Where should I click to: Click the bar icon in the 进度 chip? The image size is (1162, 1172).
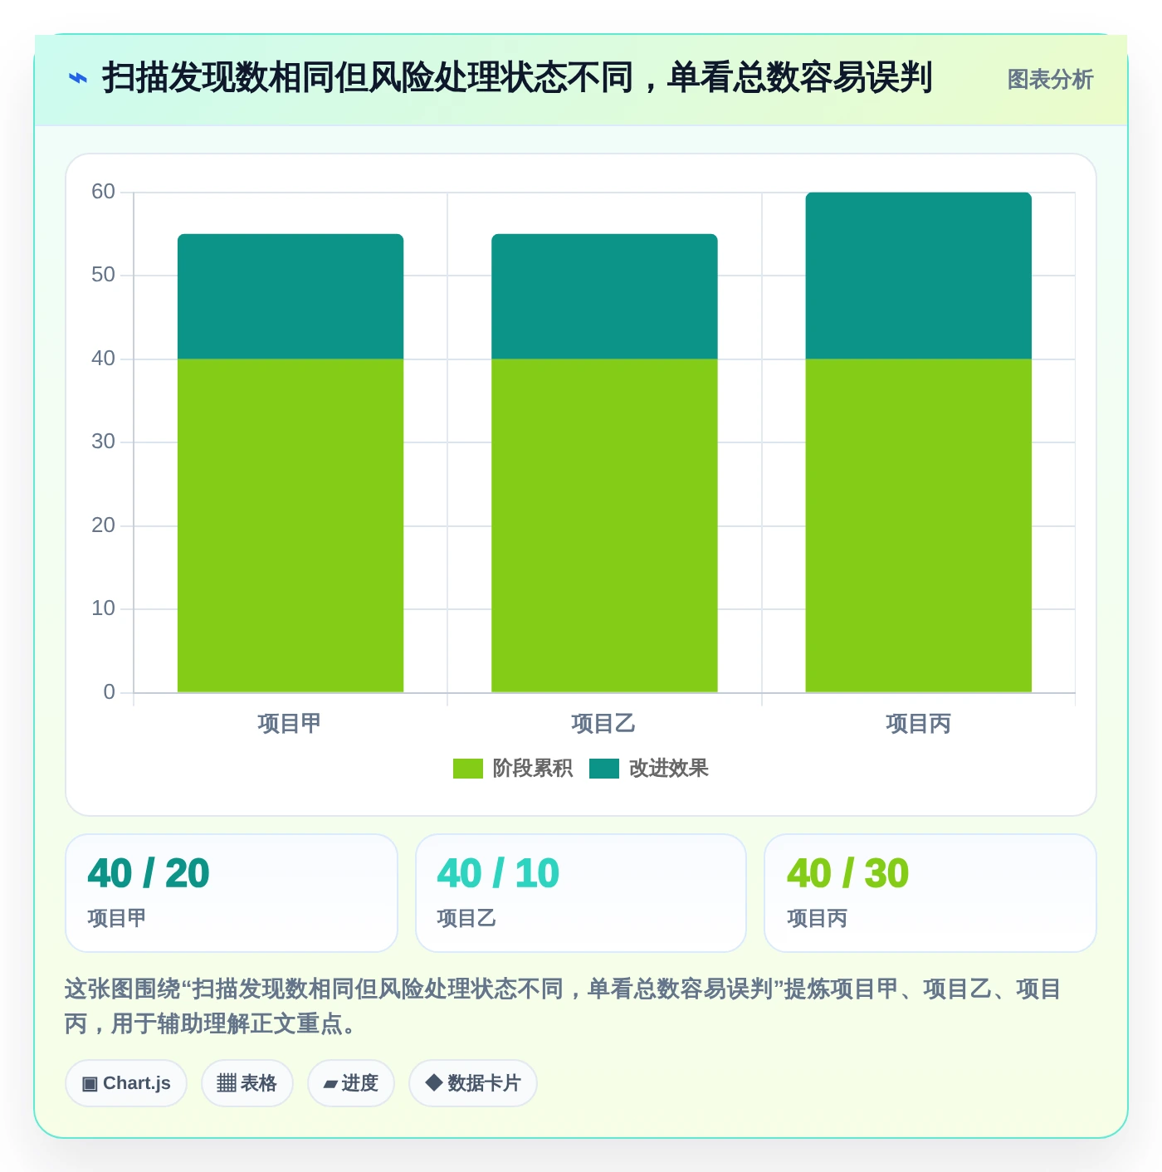point(331,1084)
